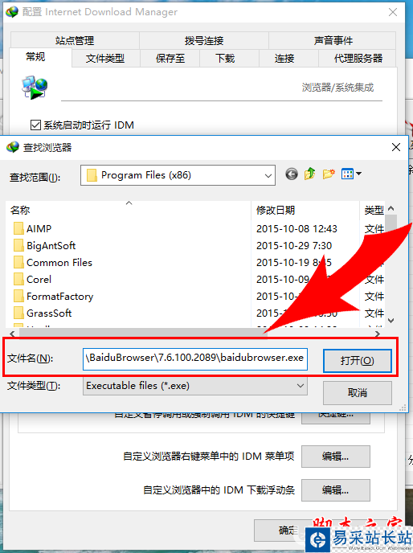This screenshot has width=413, height=553.
Task: Click the IDM integration icon in General tab
Action: pos(35,87)
